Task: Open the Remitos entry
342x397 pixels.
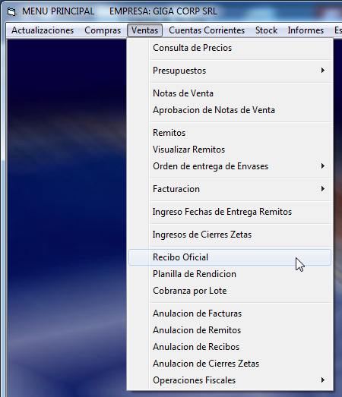Action: click(x=230, y=133)
